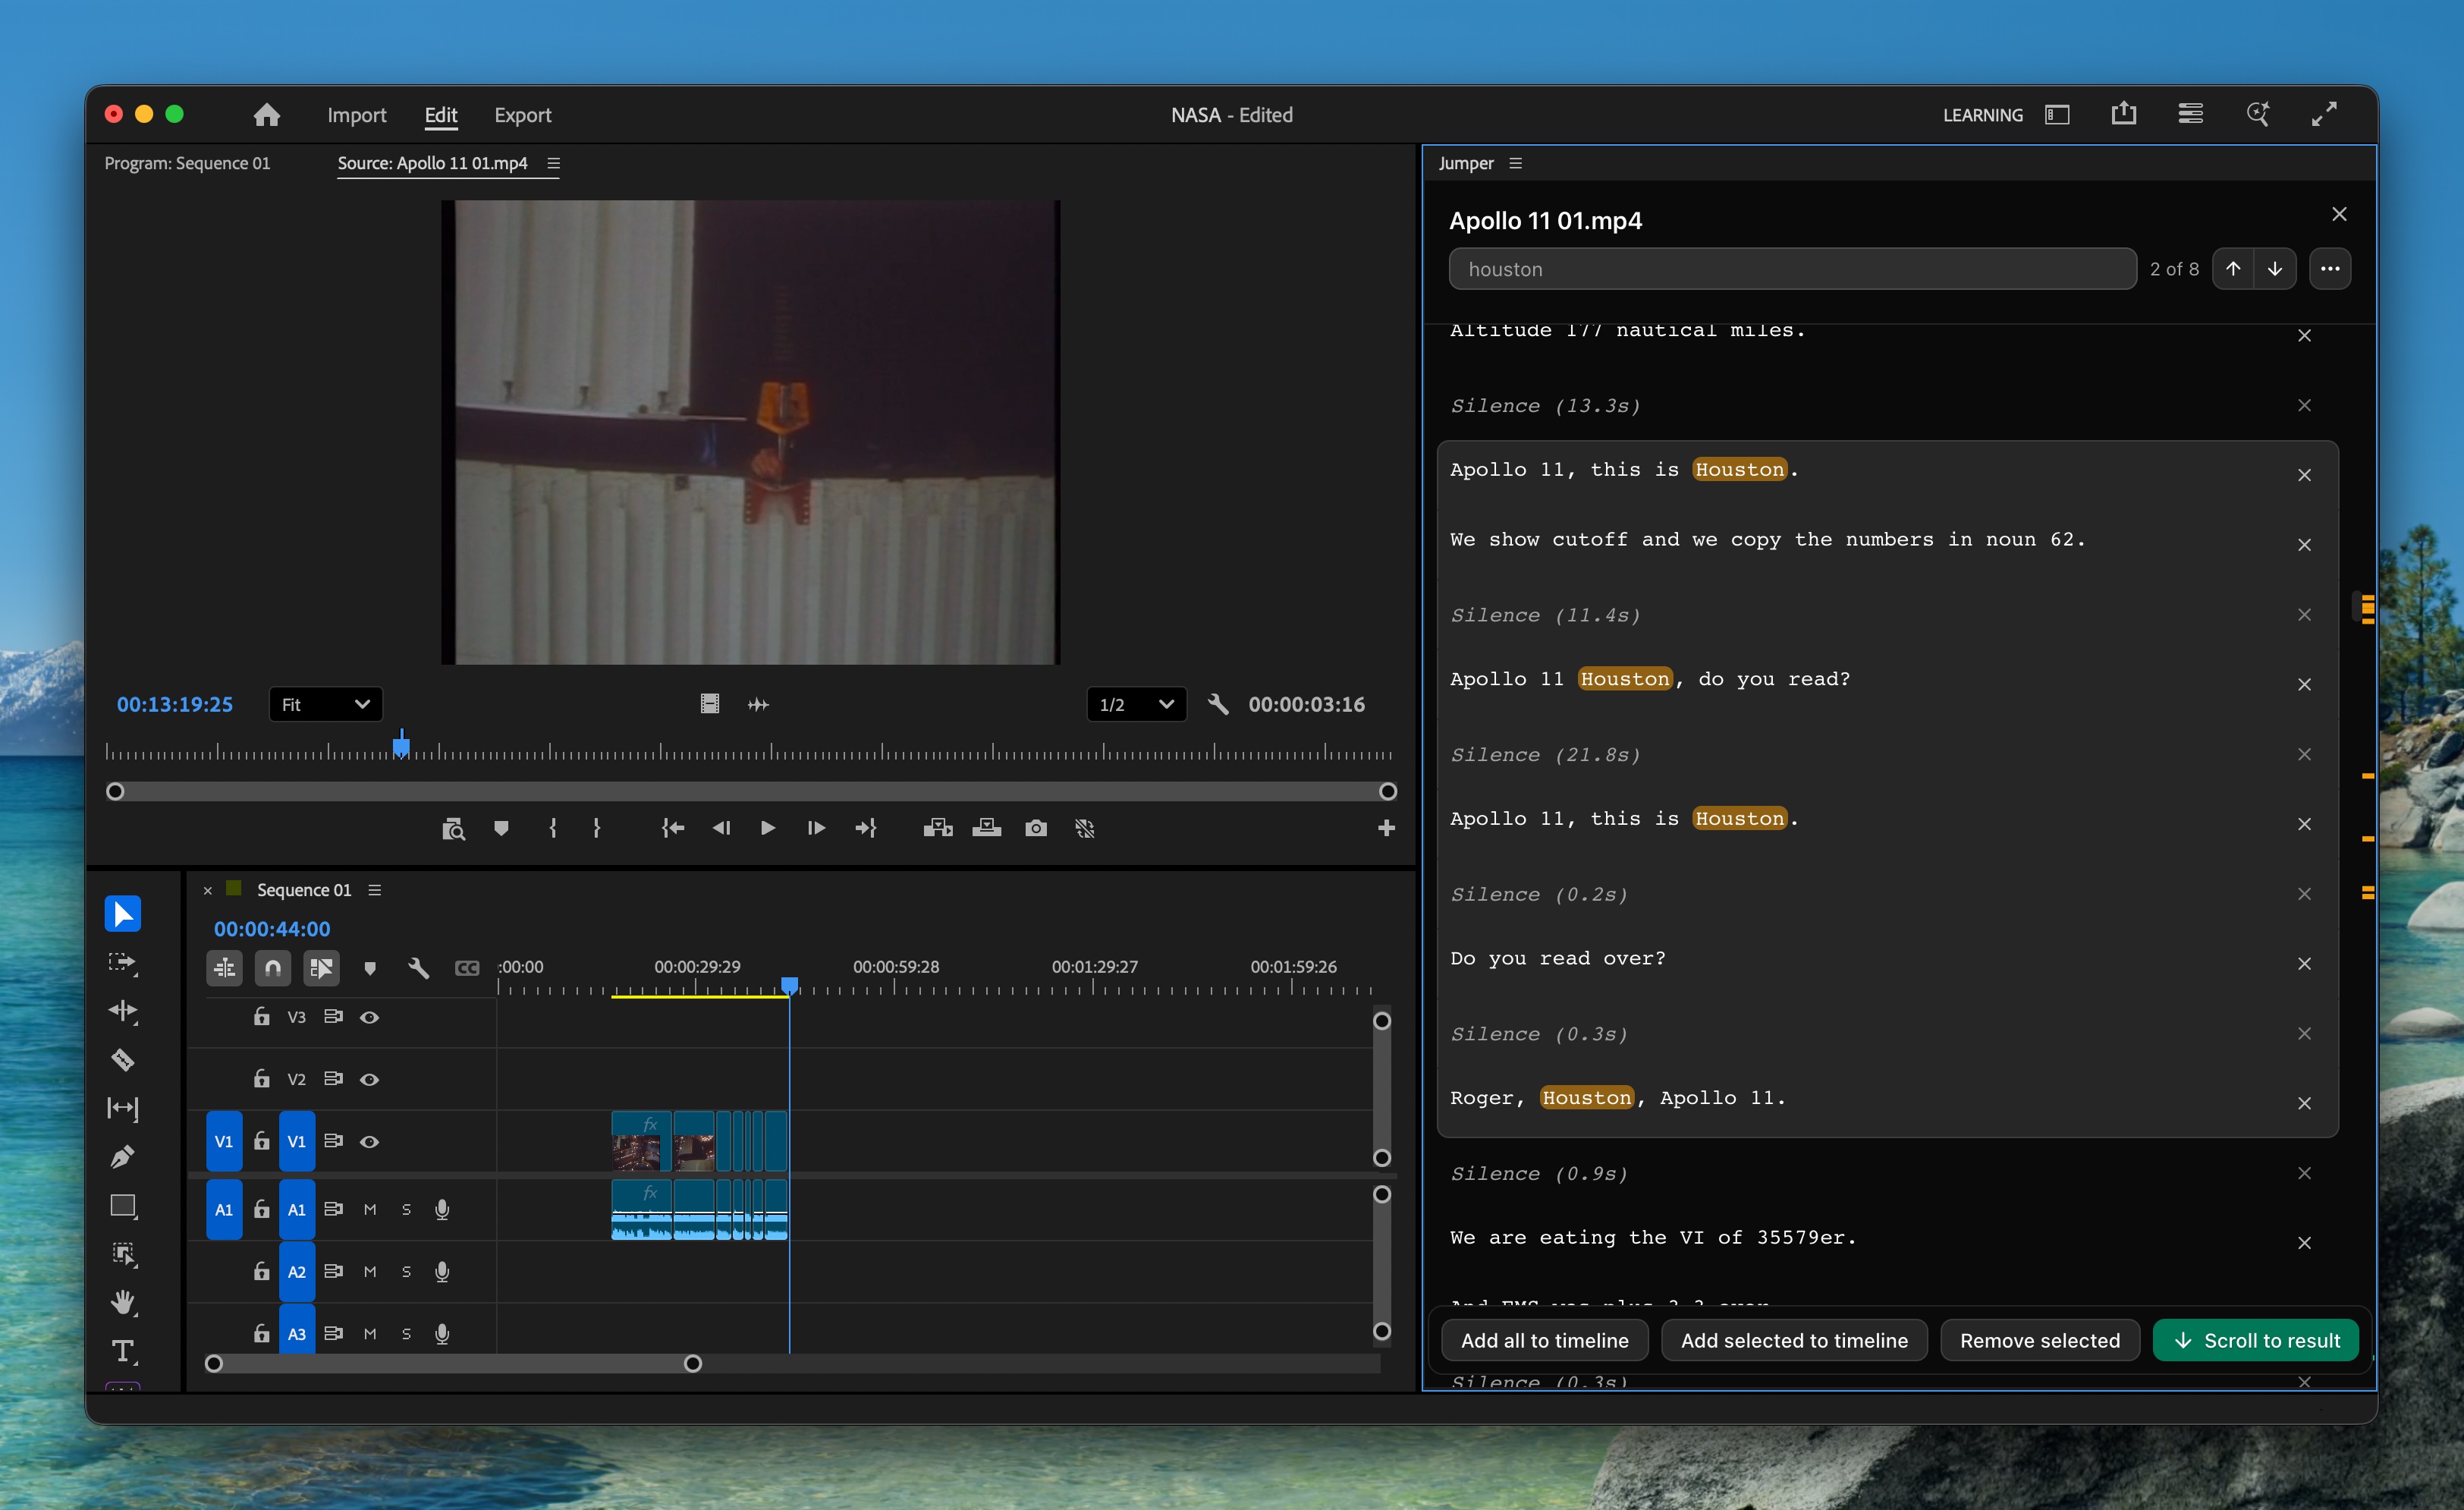This screenshot has height=1510, width=2464.
Task: Select the Hand tool
Action: pos(123,1301)
